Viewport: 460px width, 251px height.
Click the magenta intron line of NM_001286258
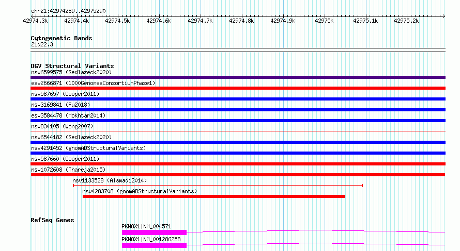(x=316, y=244)
